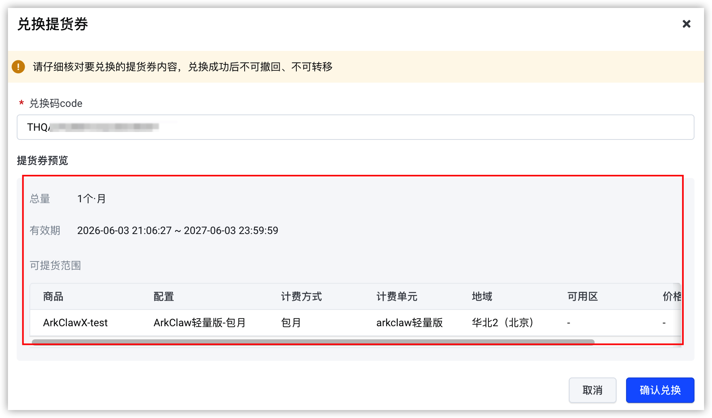The height and width of the screenshot is (418, 712).
Task: Click the 配置 column header
Action: (164, 296)
